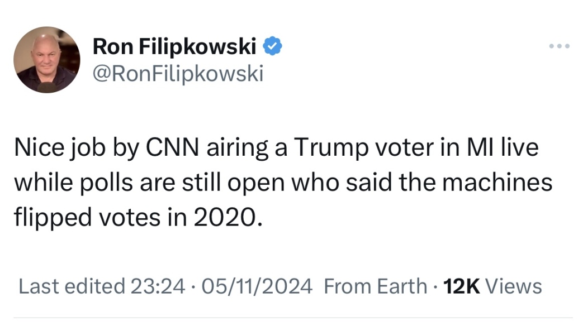Click the blue verified checkmark badge
This screenshot has width=578, height=335.
(272, 47)
